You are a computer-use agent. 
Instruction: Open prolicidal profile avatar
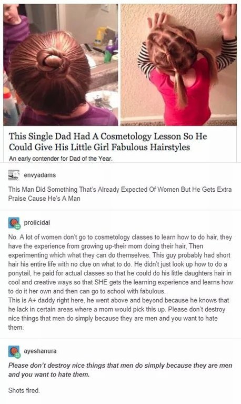[14, 223]
